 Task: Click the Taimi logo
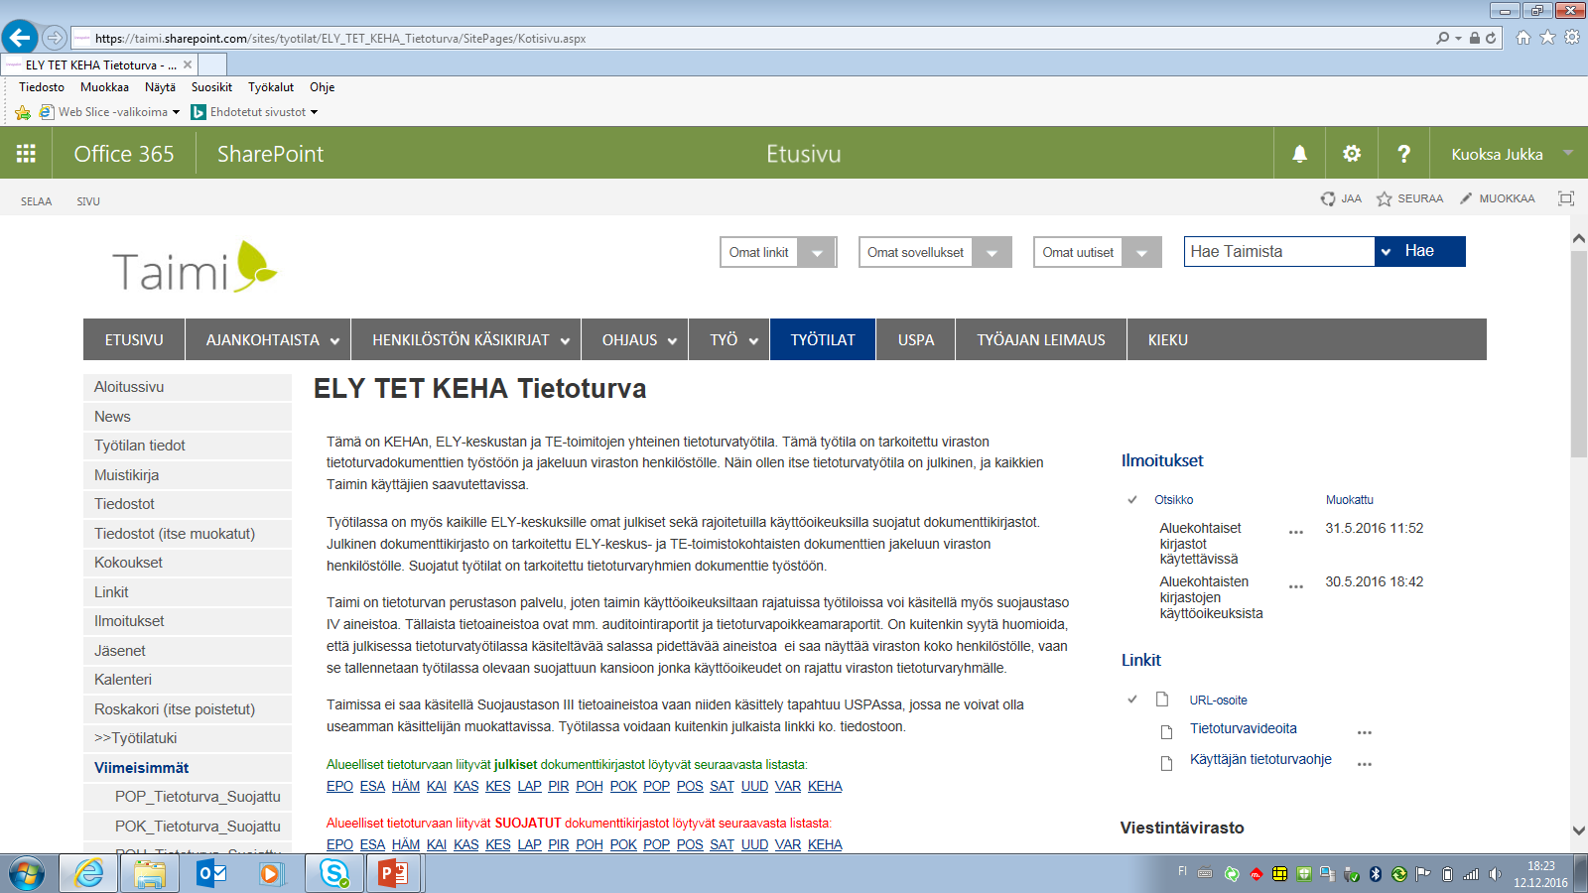tap(195, 267)
